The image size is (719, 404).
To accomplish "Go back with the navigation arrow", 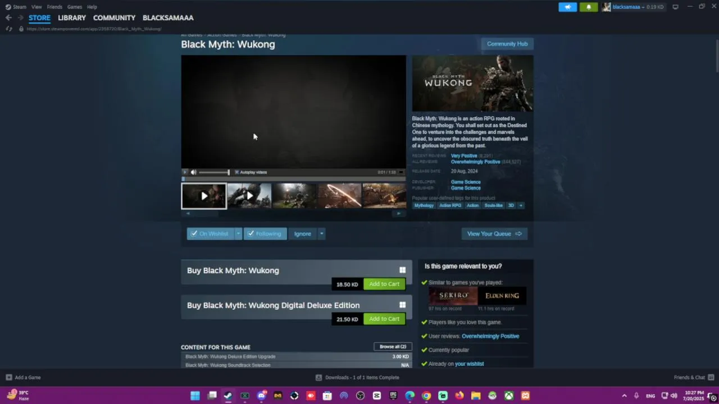I will 8,17.
